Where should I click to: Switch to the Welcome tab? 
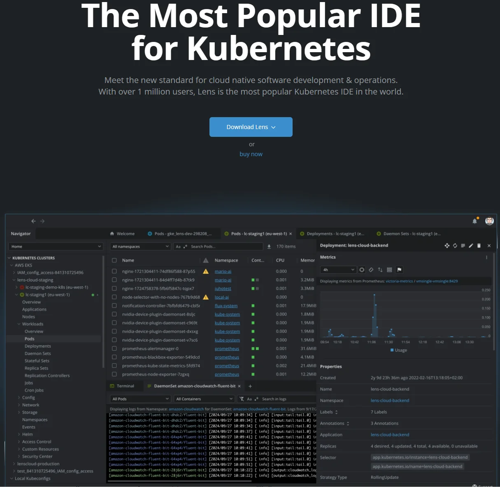point(122,234)
